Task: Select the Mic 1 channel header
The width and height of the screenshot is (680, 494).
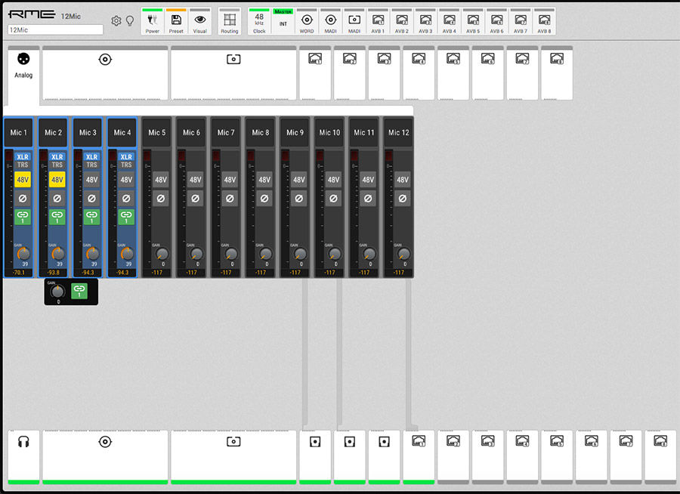Action: (19, 132)
